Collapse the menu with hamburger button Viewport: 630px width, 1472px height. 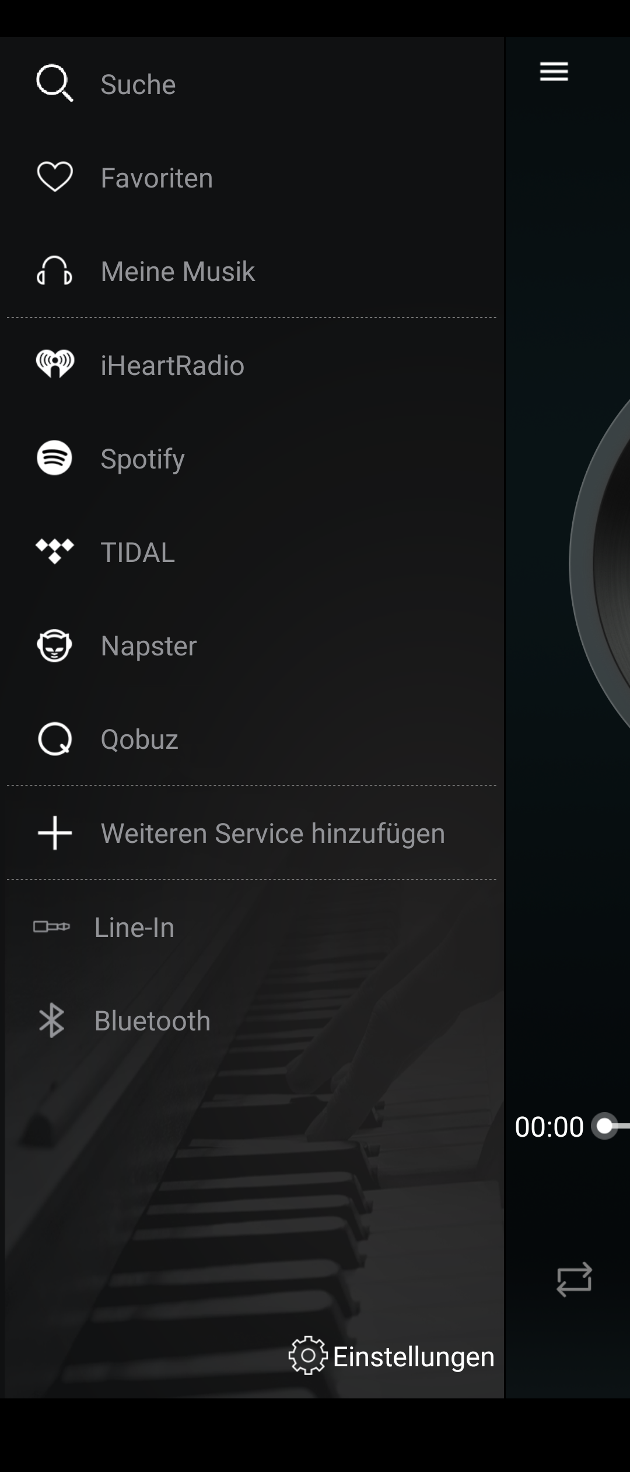tap(554, 72)
